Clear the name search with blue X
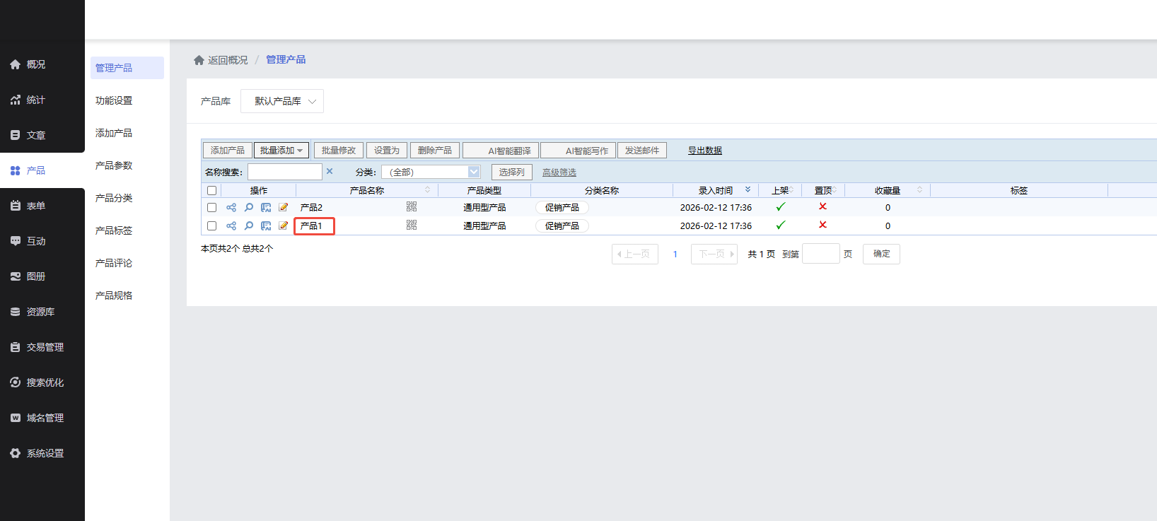The height and width of the screenshot is (521, 1157). point(330,171)
